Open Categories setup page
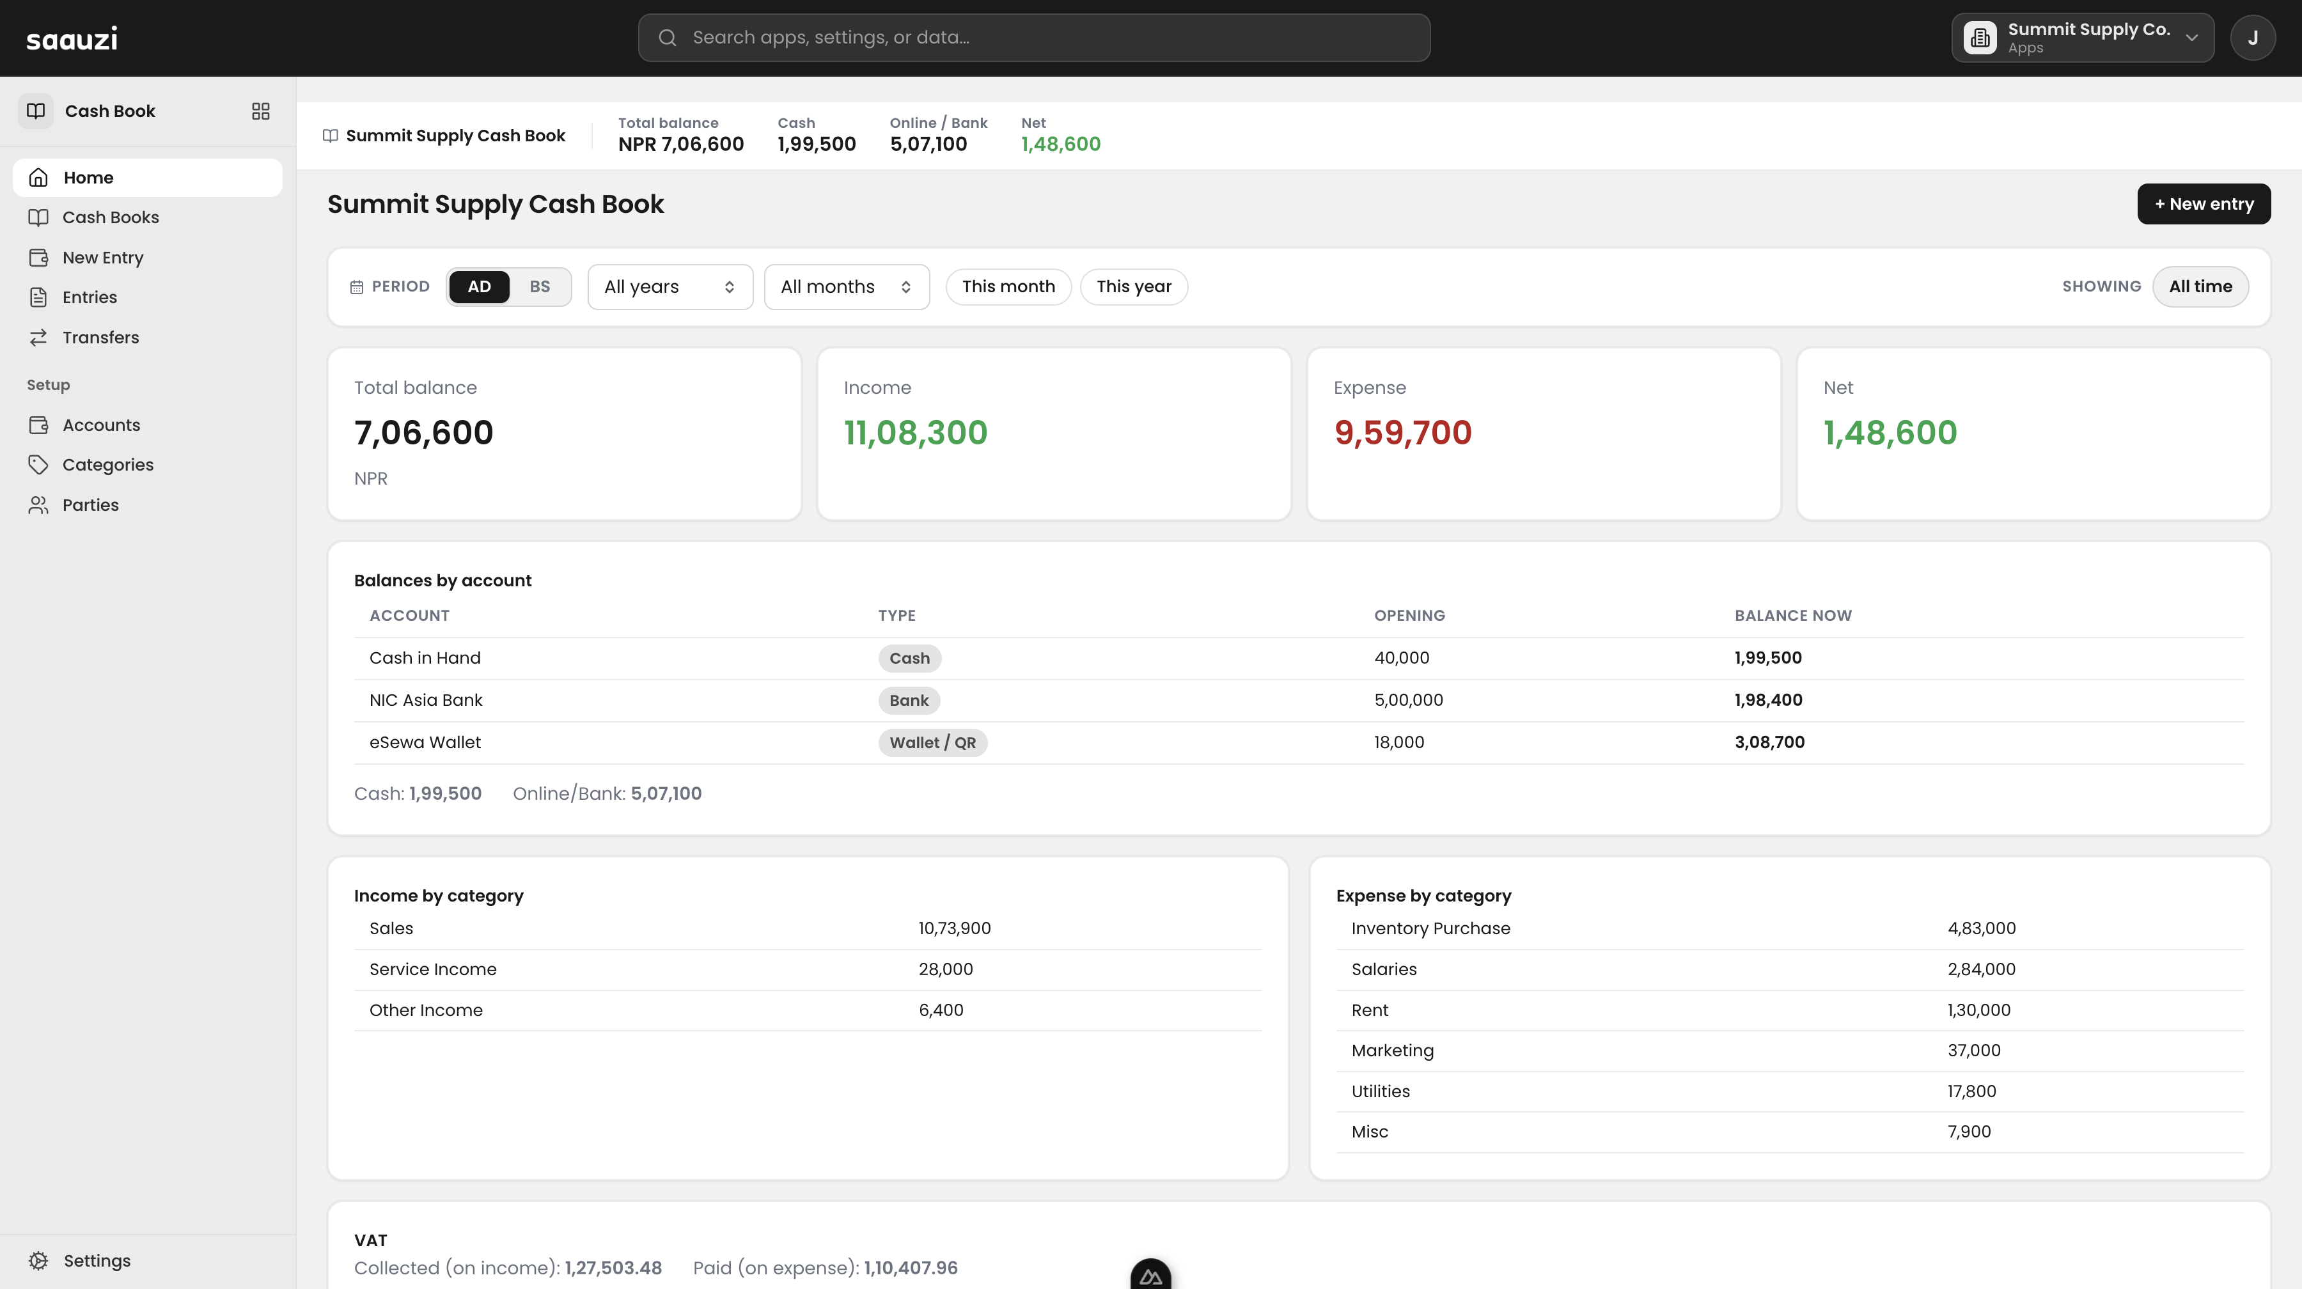Screen dimensions: 2302x1289 (148, 464)
